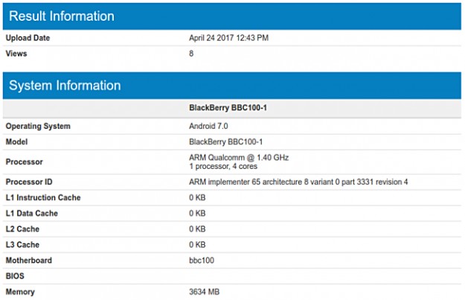Click the bold BlackBerry BBC100-1 column heading

pos(228,108)
